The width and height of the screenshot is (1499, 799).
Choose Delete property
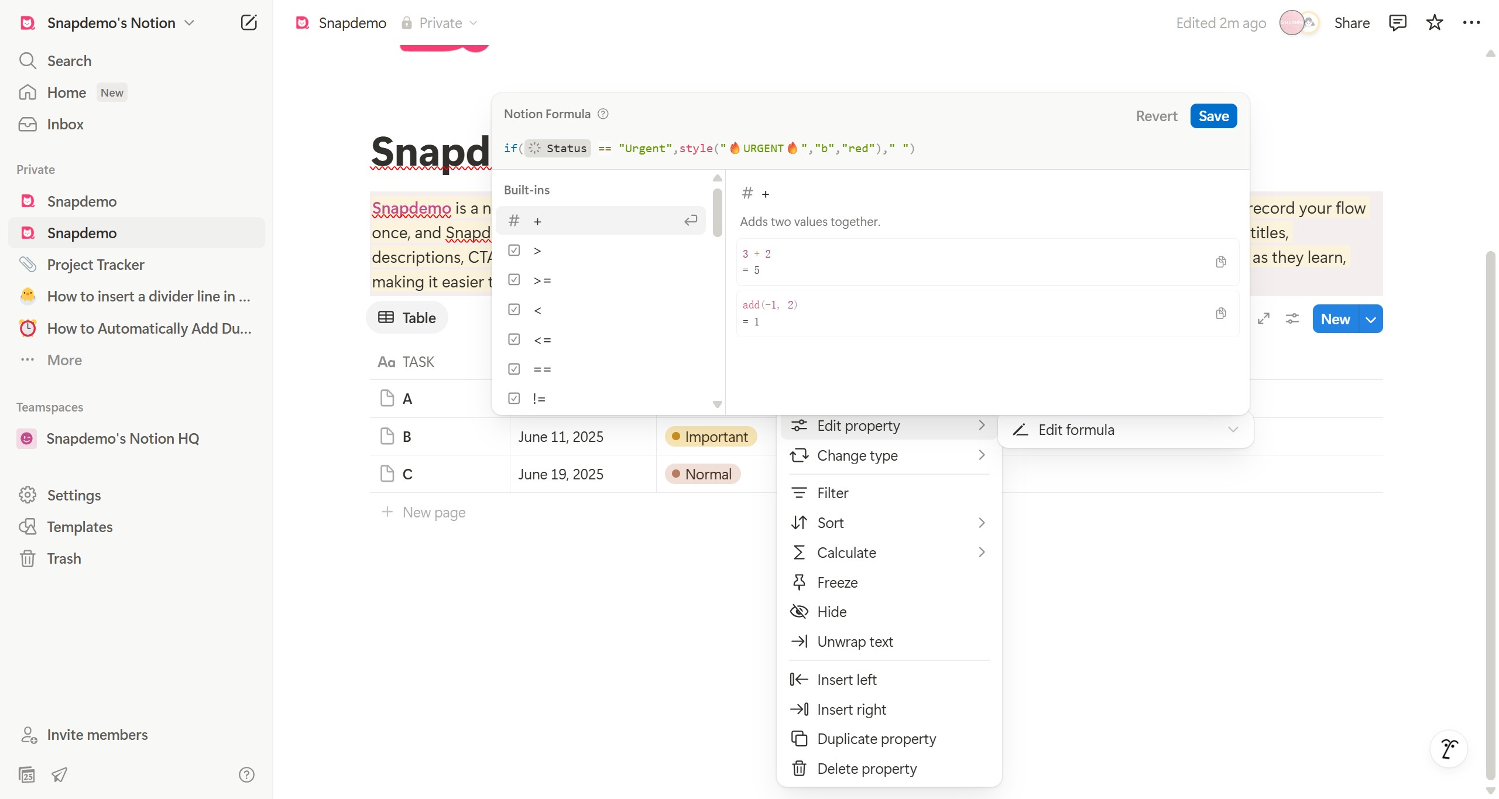tap(889, 769)
